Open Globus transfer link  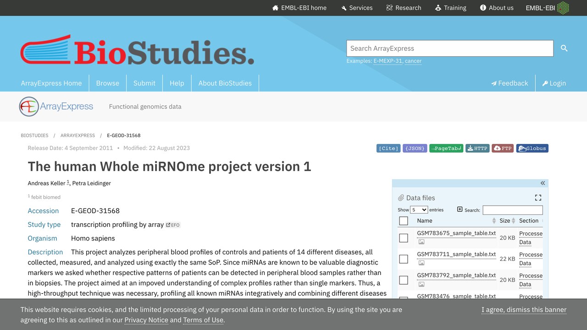click(532, 148)
